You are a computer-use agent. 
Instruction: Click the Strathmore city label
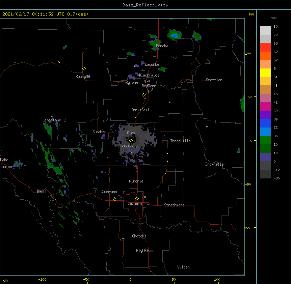(174, 205)
